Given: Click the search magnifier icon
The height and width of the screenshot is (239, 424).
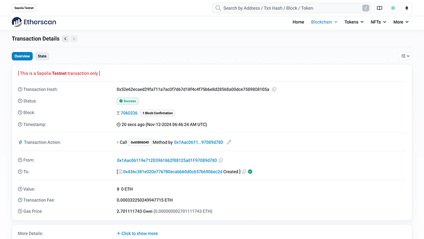Looking at the screenshot, I should (x=218, y=8).
